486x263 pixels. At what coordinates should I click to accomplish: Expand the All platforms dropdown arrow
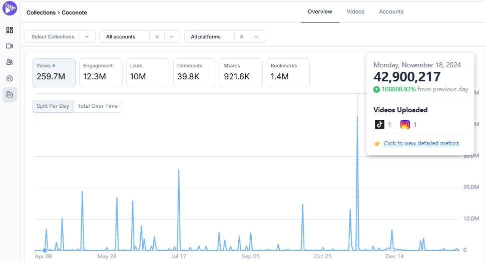[257, 37]
